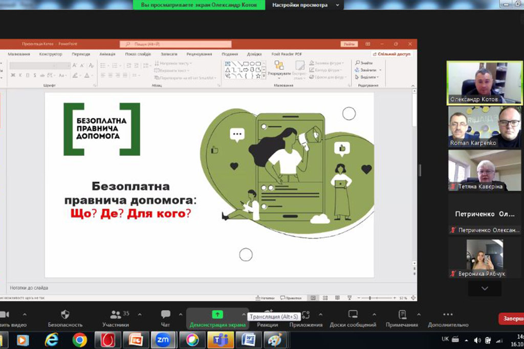
Task: Click the green Share Screen icon
Action: click(x=217, y=314)
